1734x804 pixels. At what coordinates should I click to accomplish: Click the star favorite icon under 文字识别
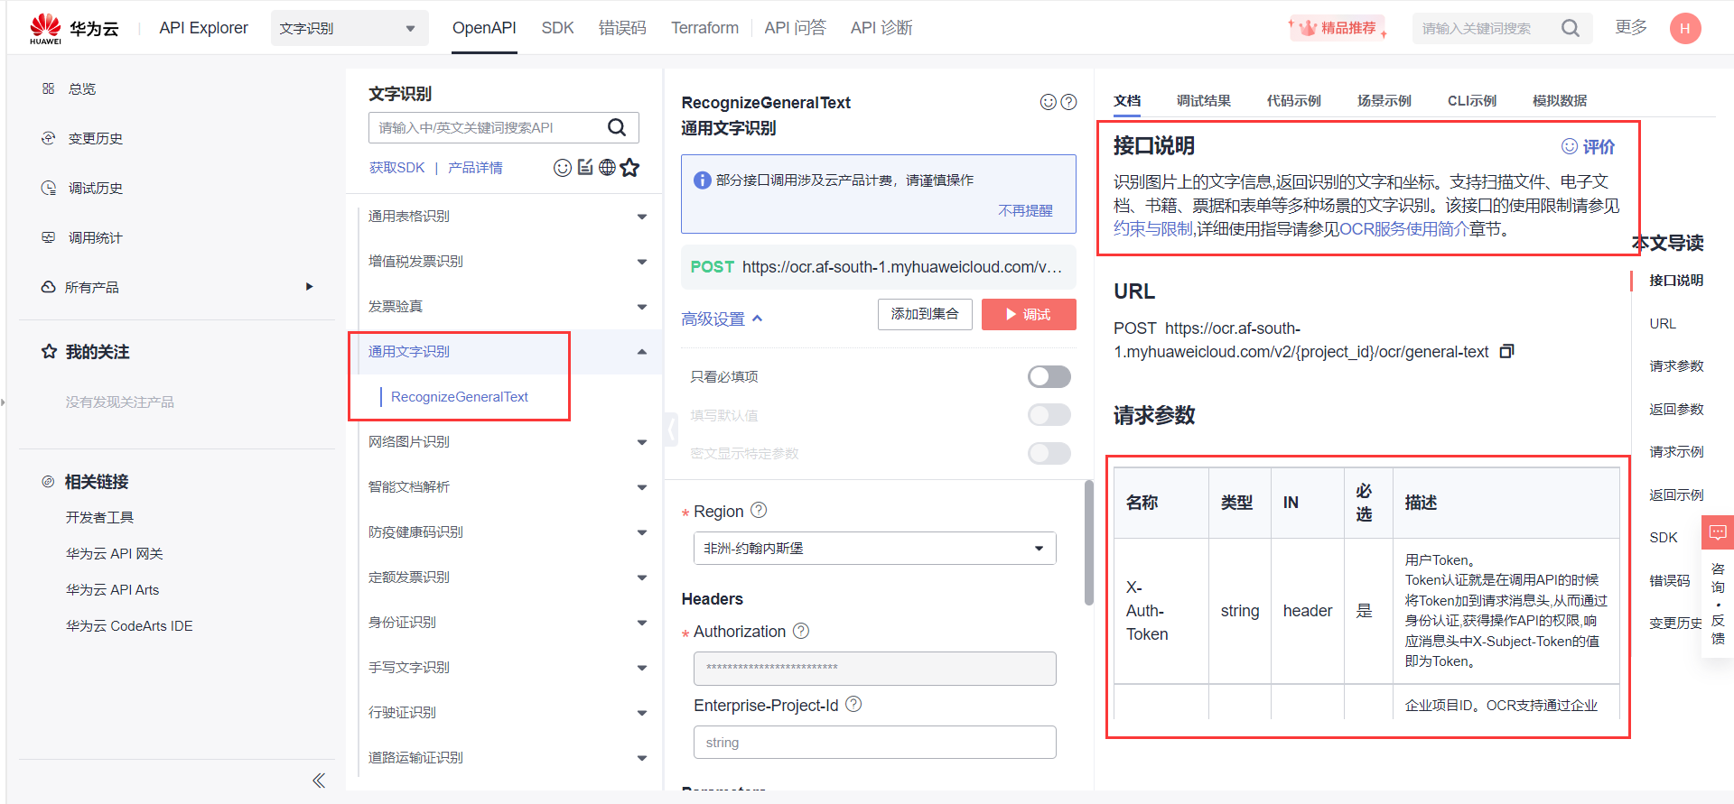click(630, 168)
